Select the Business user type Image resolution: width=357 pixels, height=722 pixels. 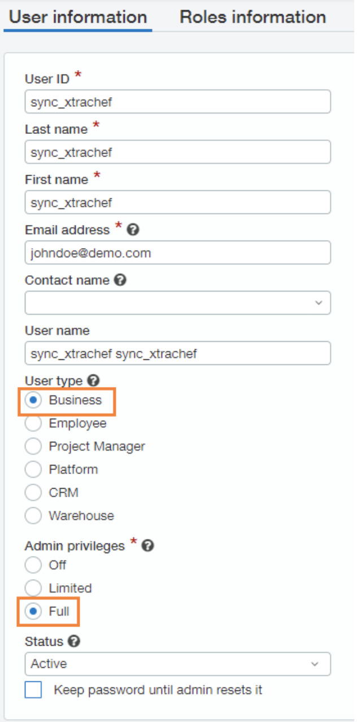(34, 401)
